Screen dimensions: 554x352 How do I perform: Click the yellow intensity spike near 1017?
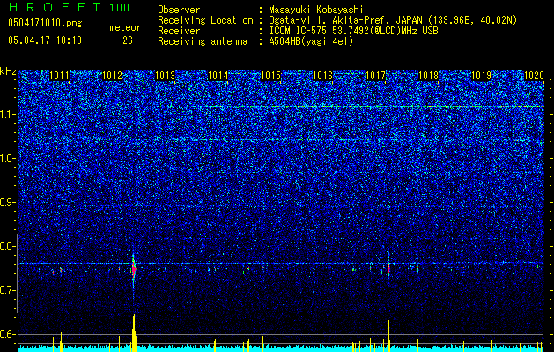click(388, 334)
